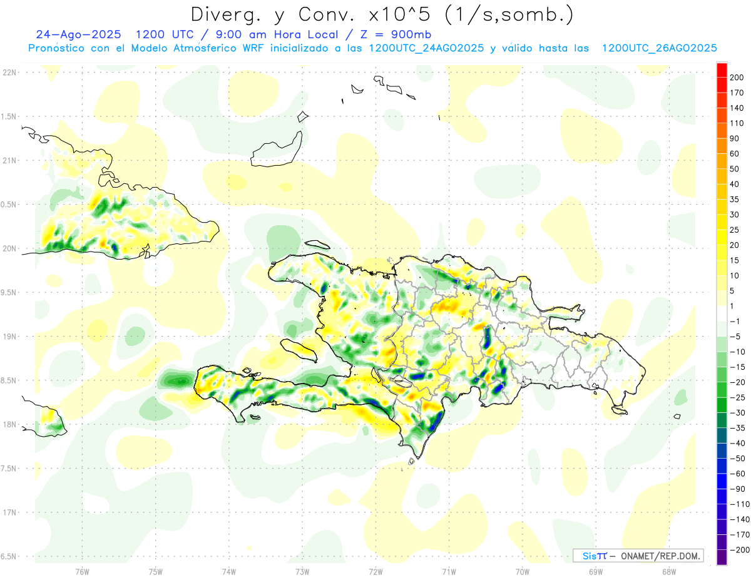Click the colorbar value '60' positive label
Screen dimensions: 751x580
[x=735, y=154]
